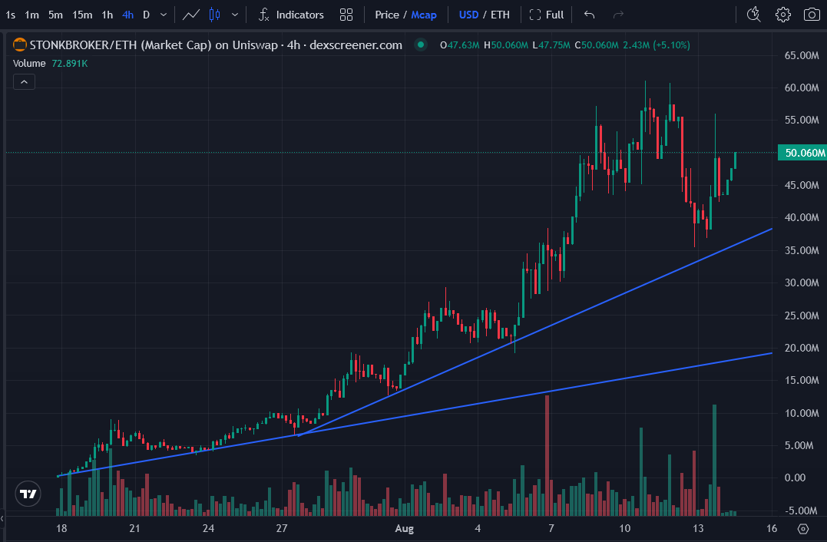This screenshot has width=827, height=542.
Task: Select the 1s timeframe
Action: pos(11,15)
